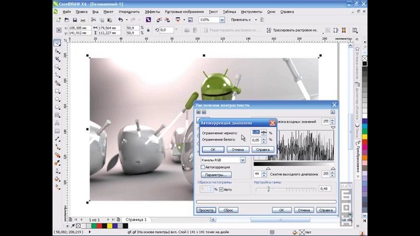Click the Export icon in toolbar

167,20
